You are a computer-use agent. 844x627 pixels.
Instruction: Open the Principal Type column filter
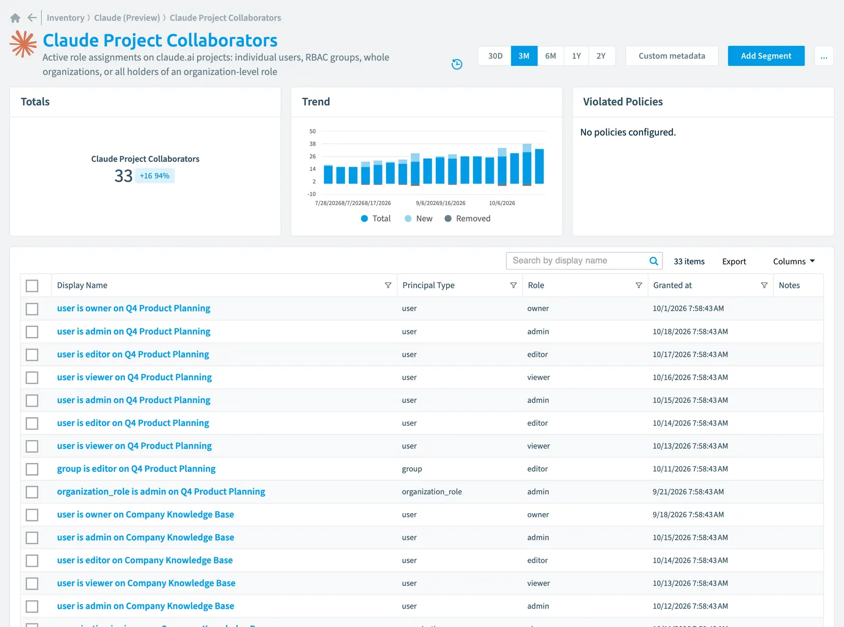[513, 285]
